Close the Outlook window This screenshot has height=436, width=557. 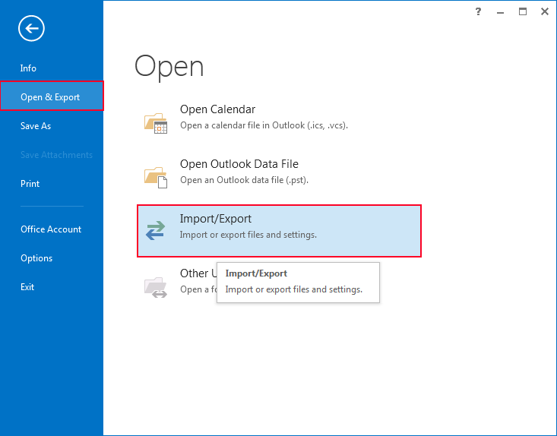click(545, 11)
